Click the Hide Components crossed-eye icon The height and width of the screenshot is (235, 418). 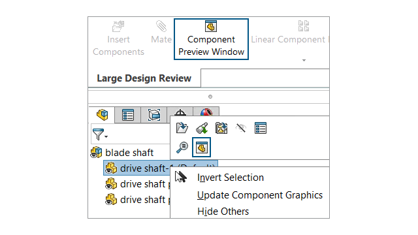click(241, 128)
